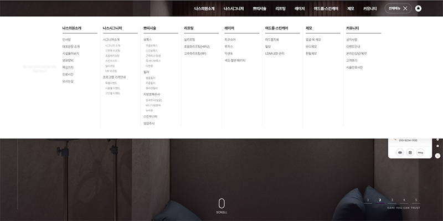The width and height of the screenshot is (443, 221).
Task: Go to slide 4 in slide pagination
Action: click(x=404, y=200)
